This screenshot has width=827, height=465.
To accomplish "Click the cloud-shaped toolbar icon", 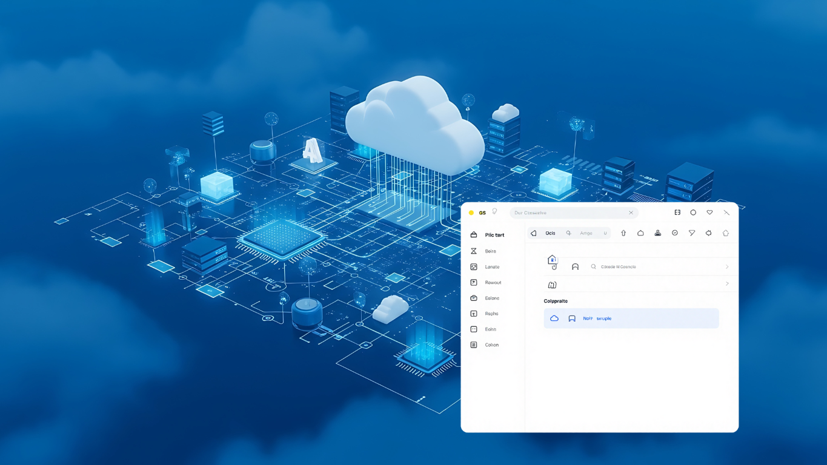I will [x=640, y=233].
